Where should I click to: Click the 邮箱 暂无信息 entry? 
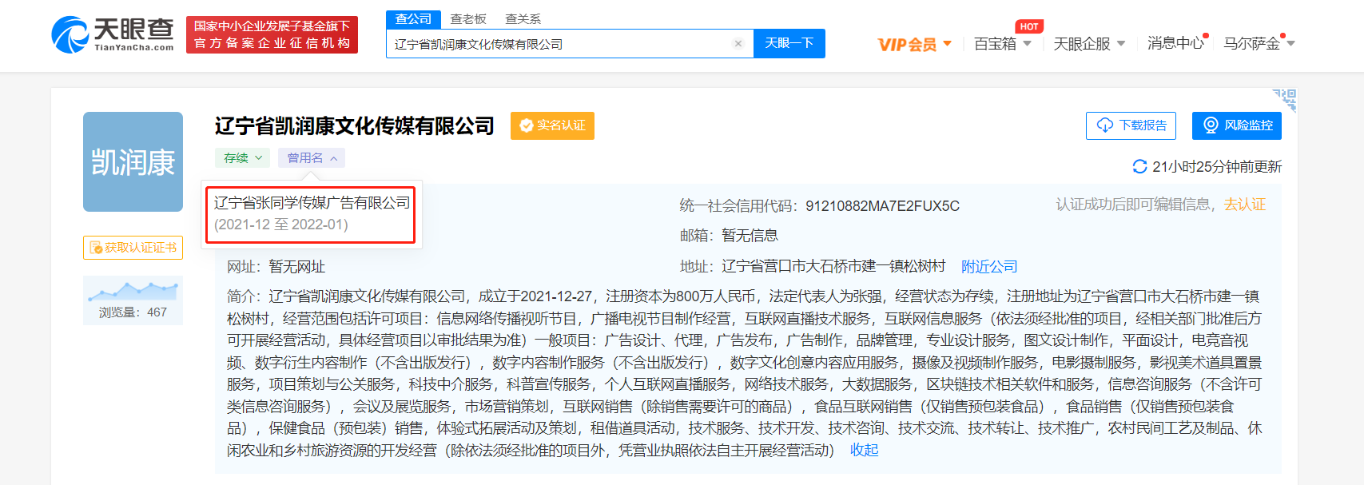click(x=729, y=236)
